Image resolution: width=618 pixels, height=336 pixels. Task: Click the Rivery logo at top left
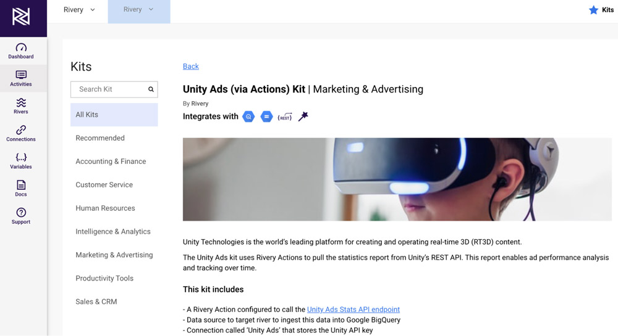pyautogui.click(x=21, y=17)
